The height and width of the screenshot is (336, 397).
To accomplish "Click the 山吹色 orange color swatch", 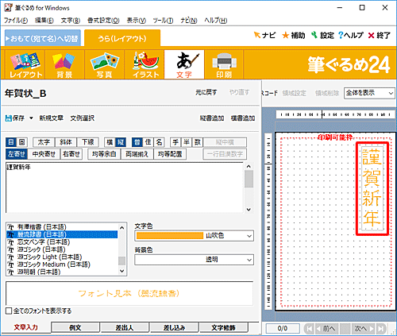I will [170, 236].
